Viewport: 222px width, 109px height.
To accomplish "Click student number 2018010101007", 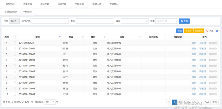I will [x=27, y=83].
